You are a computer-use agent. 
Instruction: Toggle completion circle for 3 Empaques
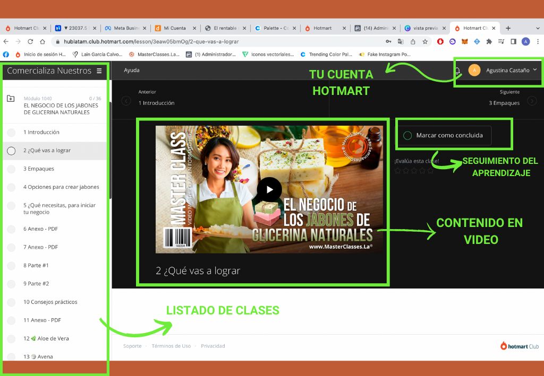(11, 169)
